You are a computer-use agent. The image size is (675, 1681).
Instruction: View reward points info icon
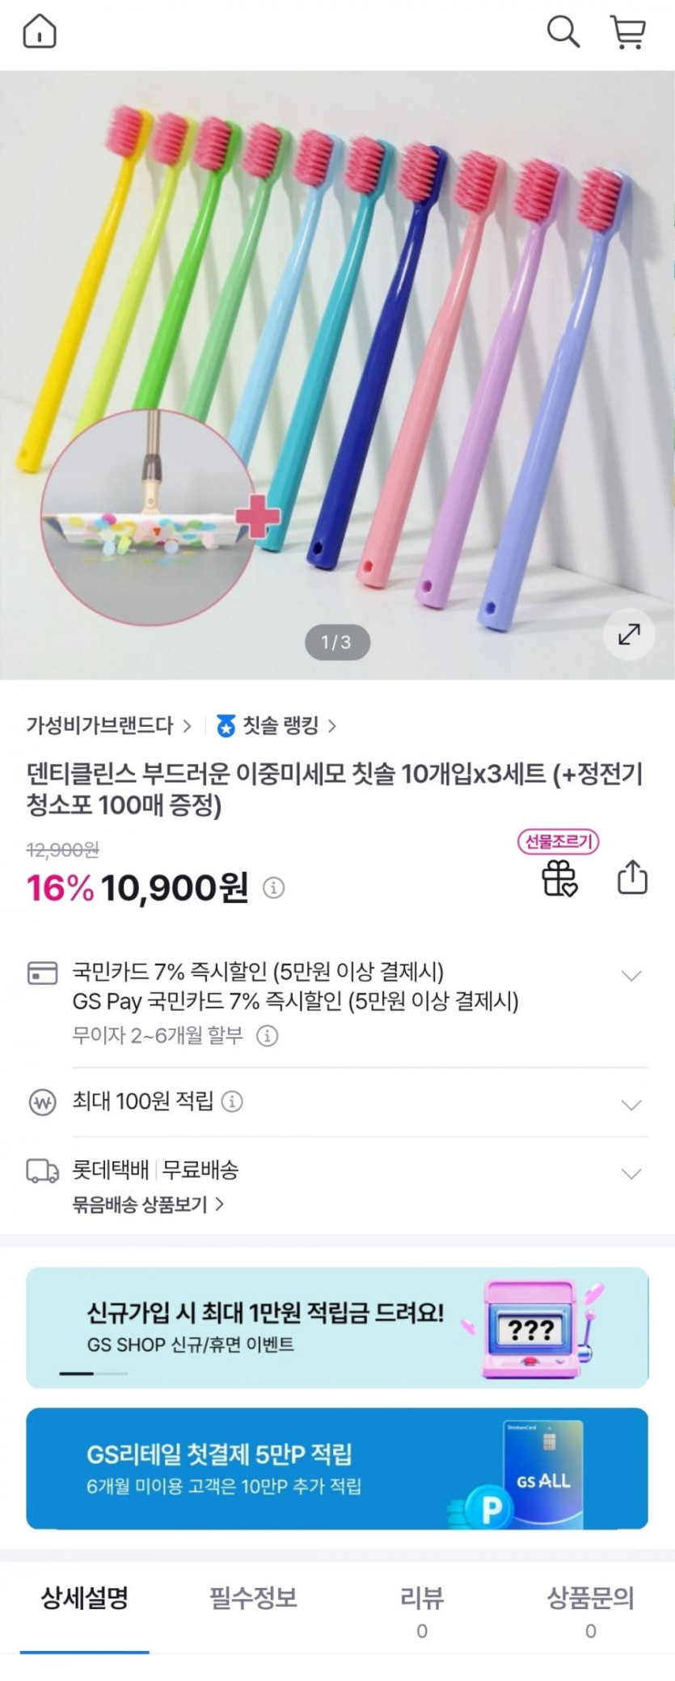(x=232, y=1101)
